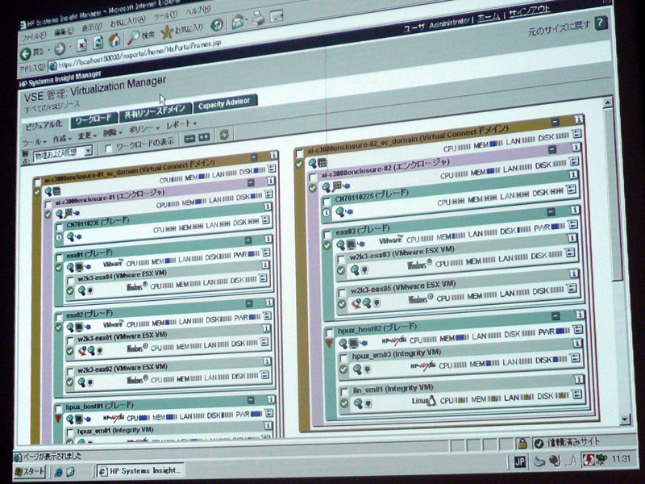The image size is (645, 484).
Task: Click the JP language indicator in tray
Action: (519, 461)
